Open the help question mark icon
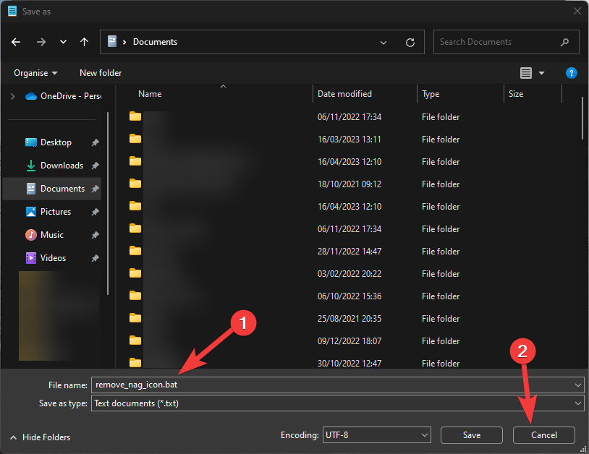The width and height of the screenshot is (589, 454). (x=571, y=73)
